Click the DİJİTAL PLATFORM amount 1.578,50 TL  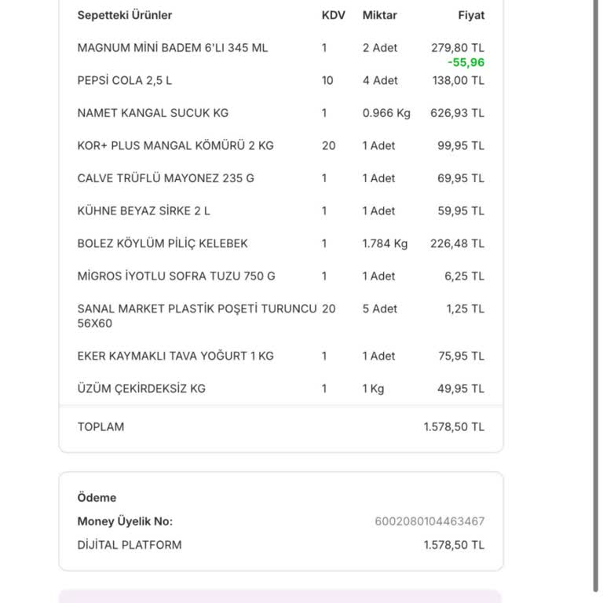pos(454,545)
